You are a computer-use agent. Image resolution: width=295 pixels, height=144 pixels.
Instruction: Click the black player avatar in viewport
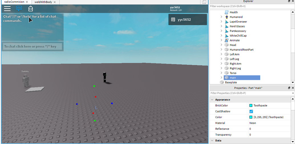(x=105, y=77)
